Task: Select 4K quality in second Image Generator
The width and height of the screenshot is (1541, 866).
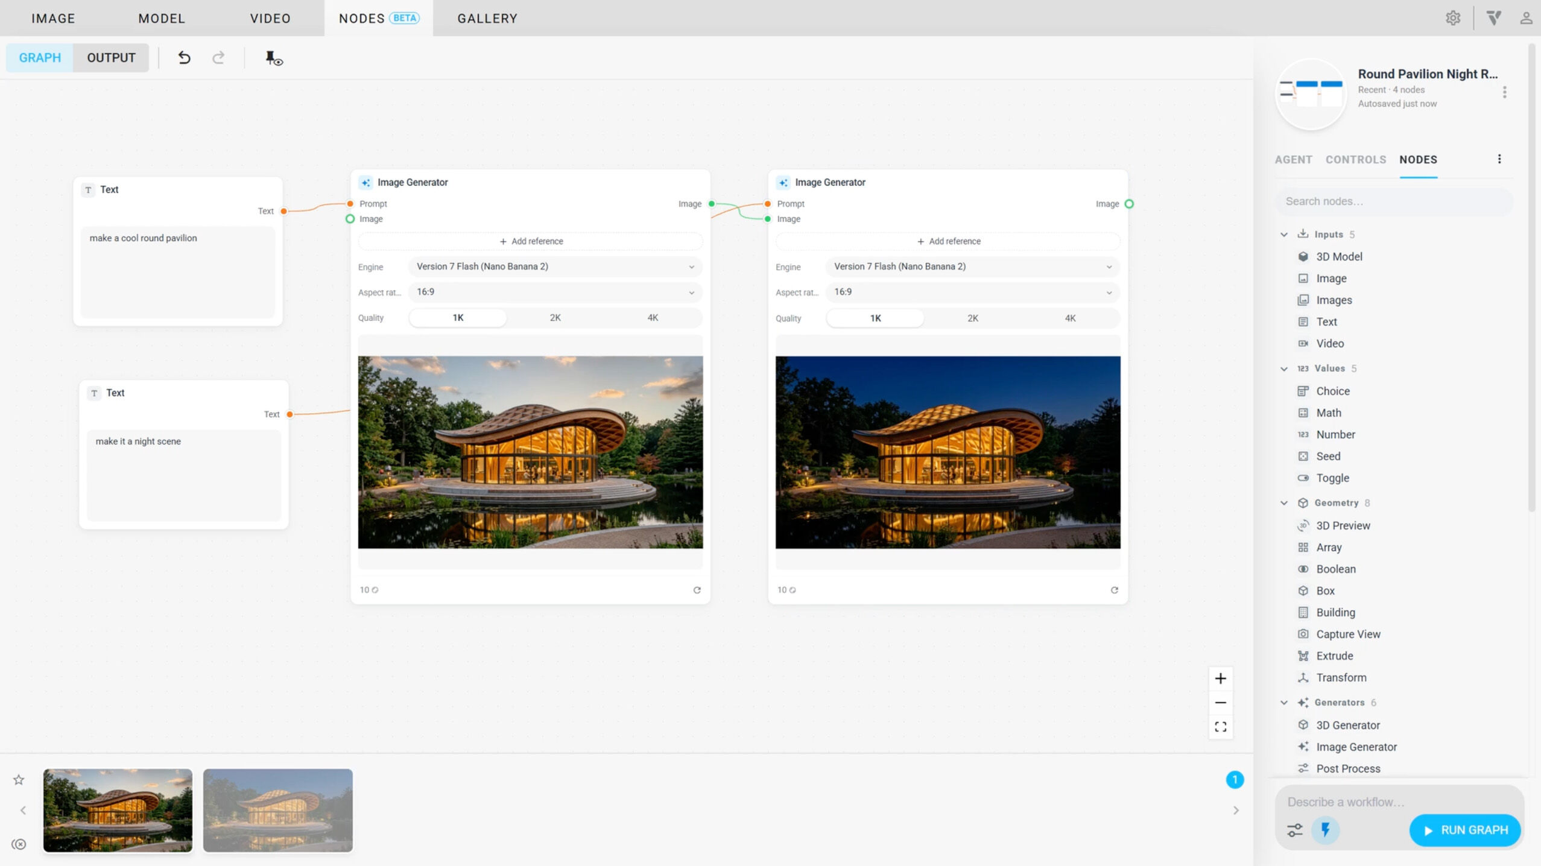Action: coord(1070,318)
